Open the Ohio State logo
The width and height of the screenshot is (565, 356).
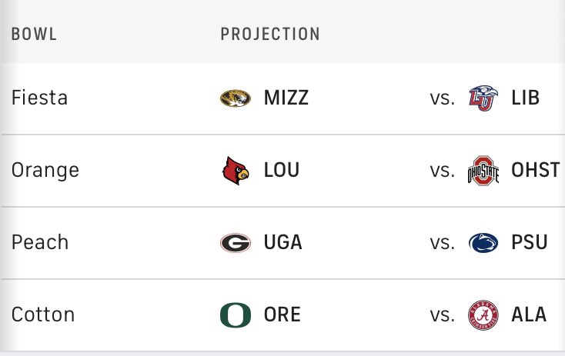click(483, 171)
